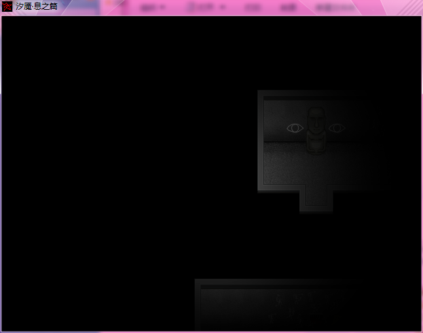This screenshot has height=333, width=423.
Task: Click the stone moai statue
Action: (316, 130)
